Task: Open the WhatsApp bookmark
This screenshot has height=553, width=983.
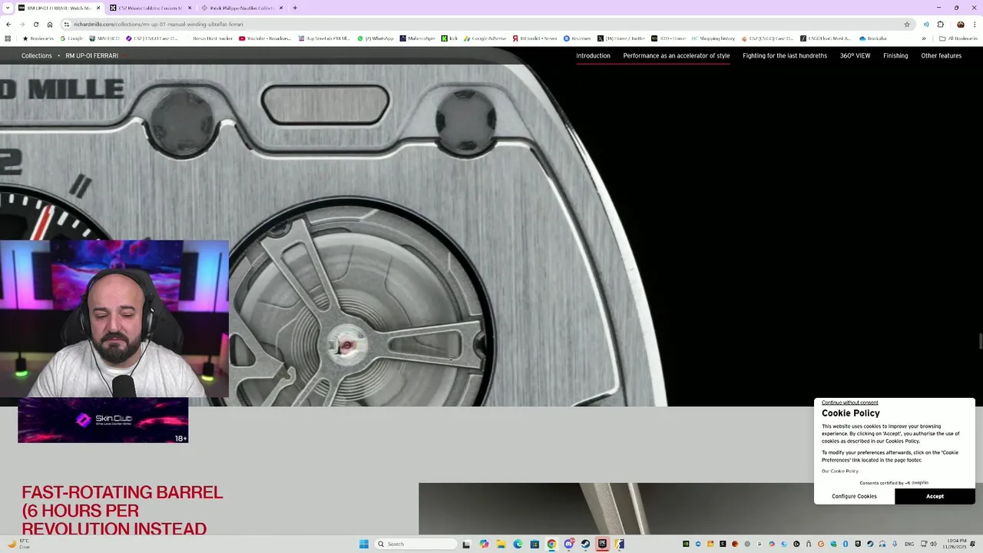Action: click(376, 38)
